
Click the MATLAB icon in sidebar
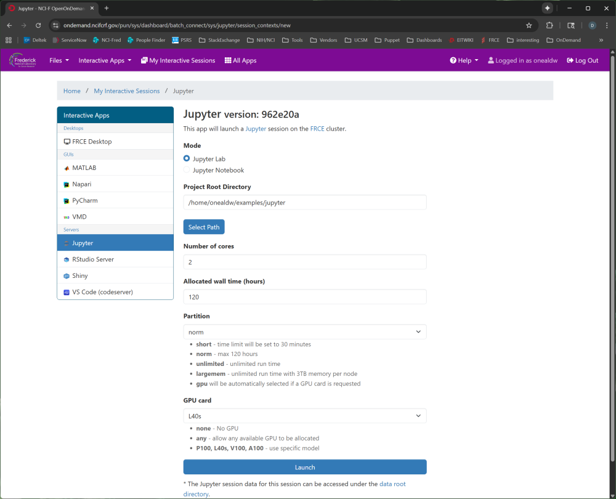click(67, 168)
